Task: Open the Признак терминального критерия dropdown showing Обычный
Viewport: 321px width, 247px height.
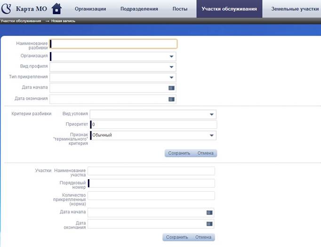Action: pos(212,135)
